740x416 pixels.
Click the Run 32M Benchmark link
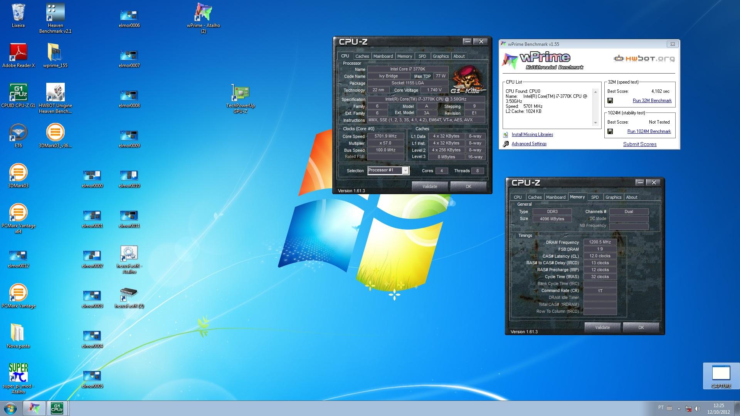click(x=652, y=101)
